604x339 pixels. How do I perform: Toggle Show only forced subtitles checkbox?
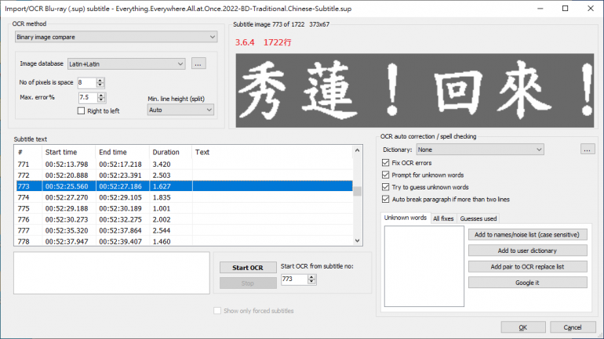217,311
